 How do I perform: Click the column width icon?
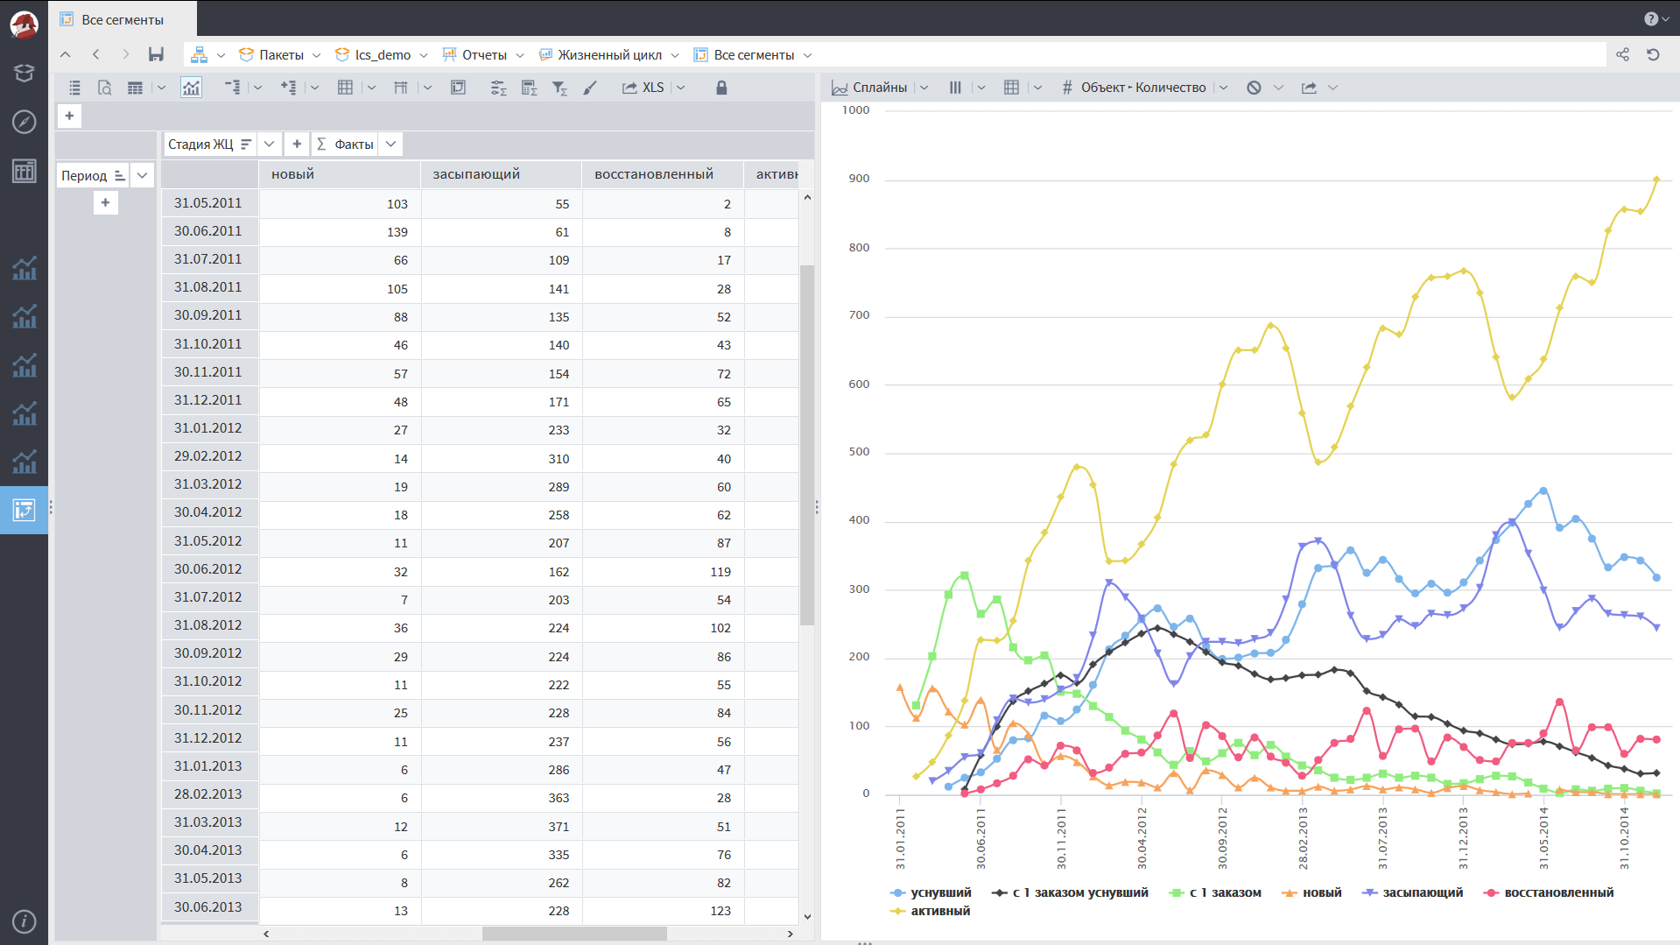[x=401, y=88]
